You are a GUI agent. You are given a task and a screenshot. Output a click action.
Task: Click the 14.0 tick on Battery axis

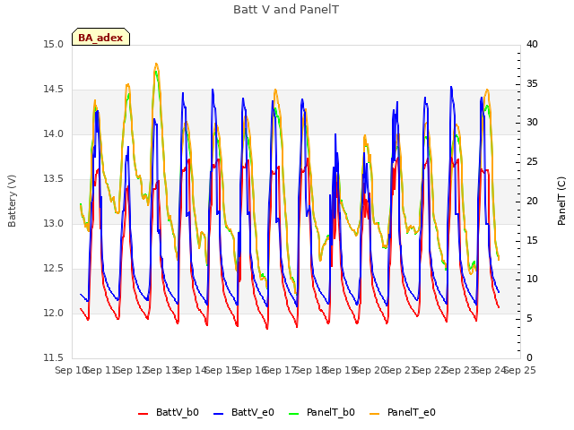pos(54,134)
